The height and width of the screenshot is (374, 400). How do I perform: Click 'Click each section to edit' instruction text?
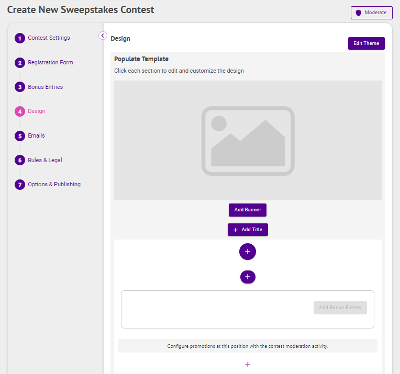179,71
